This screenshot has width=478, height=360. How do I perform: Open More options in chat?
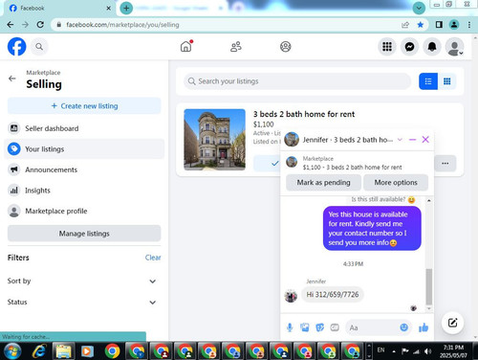396,183
